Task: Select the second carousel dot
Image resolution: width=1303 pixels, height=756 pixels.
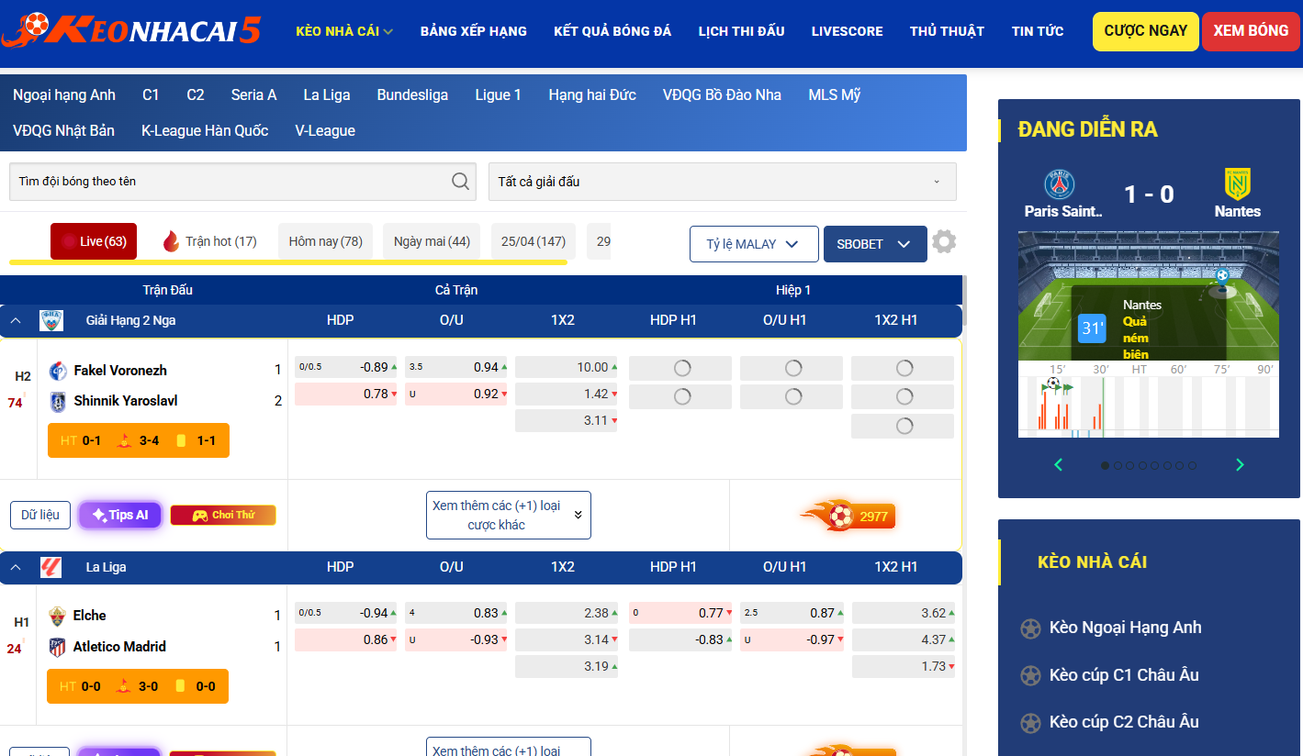Action: tap(1118, 465)
